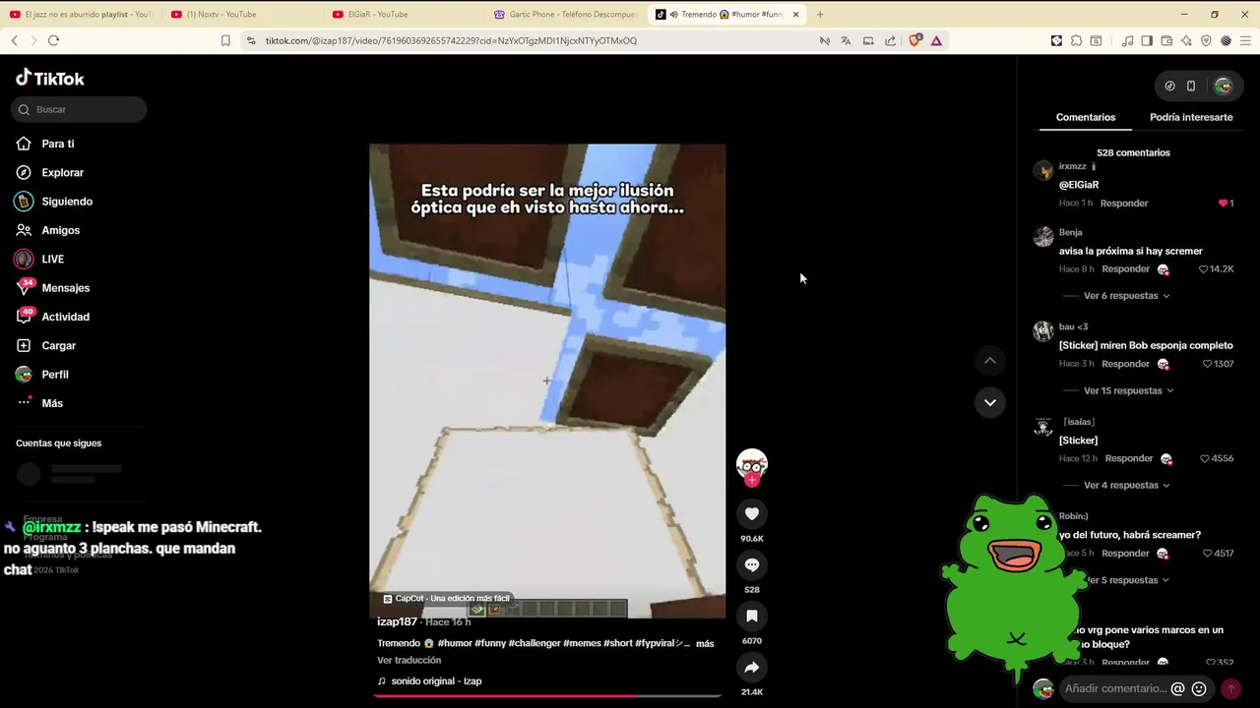Screen dimensions: 1260x708
Task: Switch to Gartic Phone browser tab
Action: pyautogui.click(x=563, y=14)
